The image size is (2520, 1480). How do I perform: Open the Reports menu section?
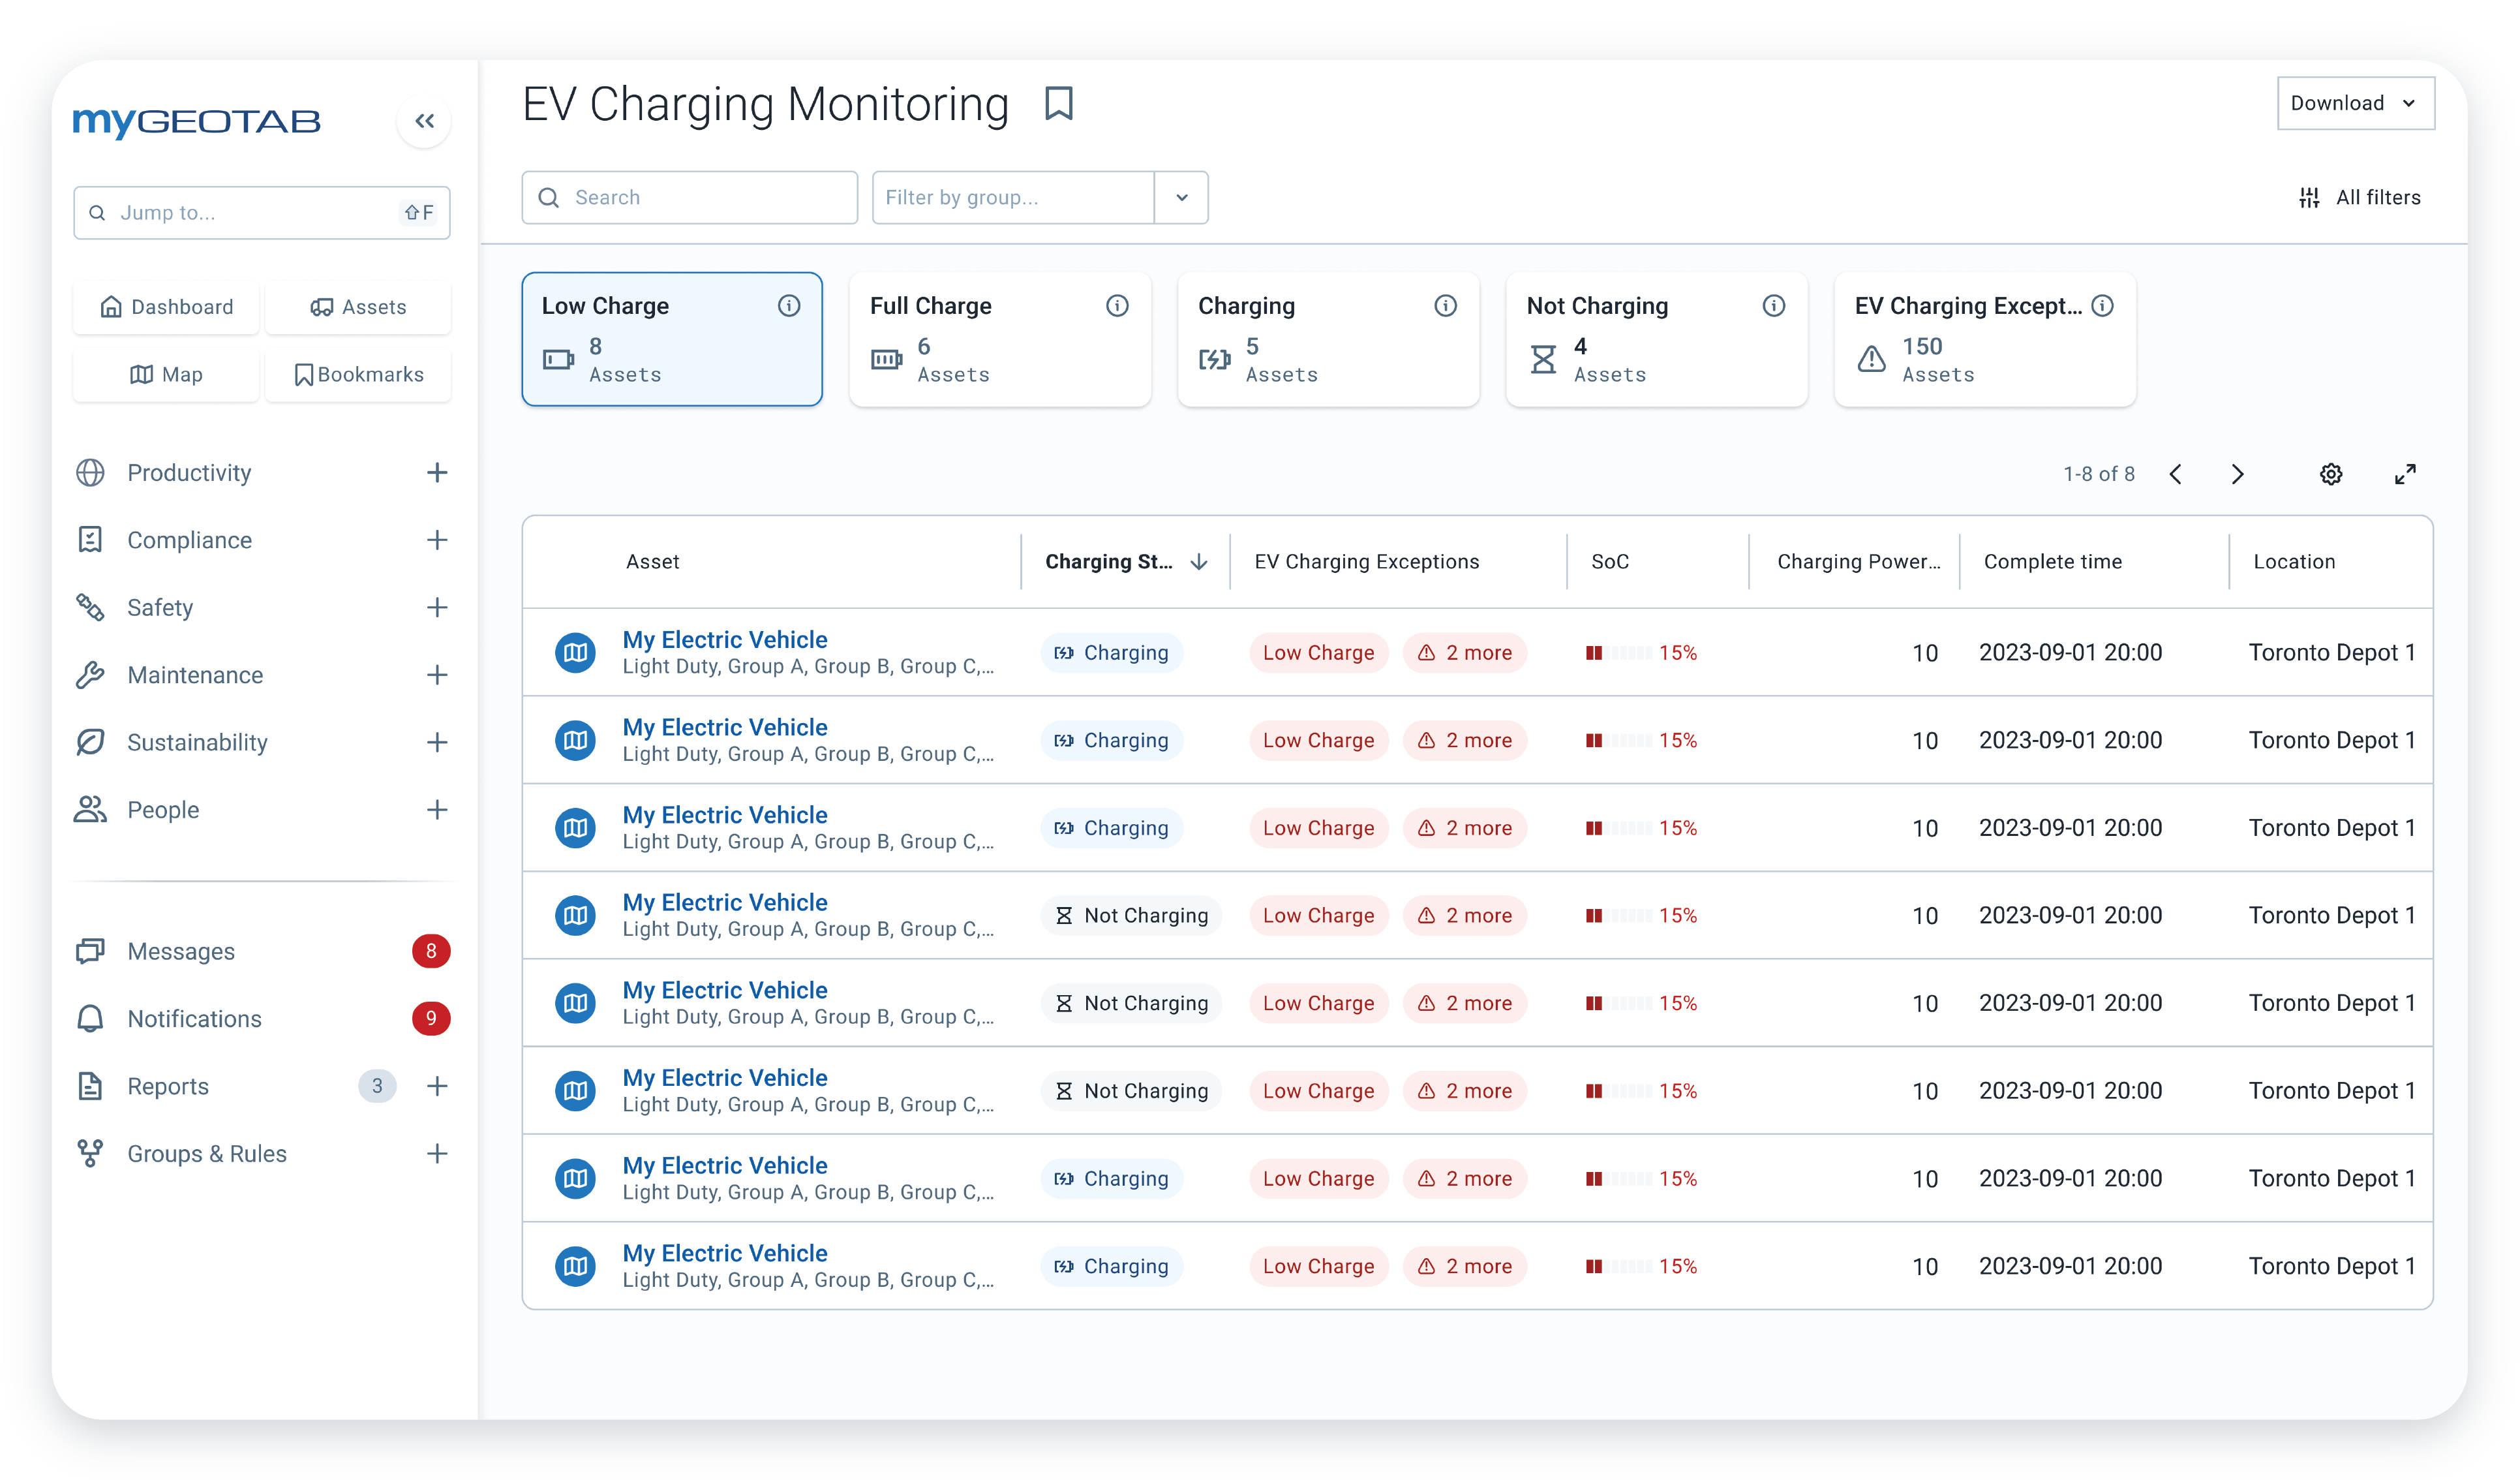click(x=168, y=1086)
